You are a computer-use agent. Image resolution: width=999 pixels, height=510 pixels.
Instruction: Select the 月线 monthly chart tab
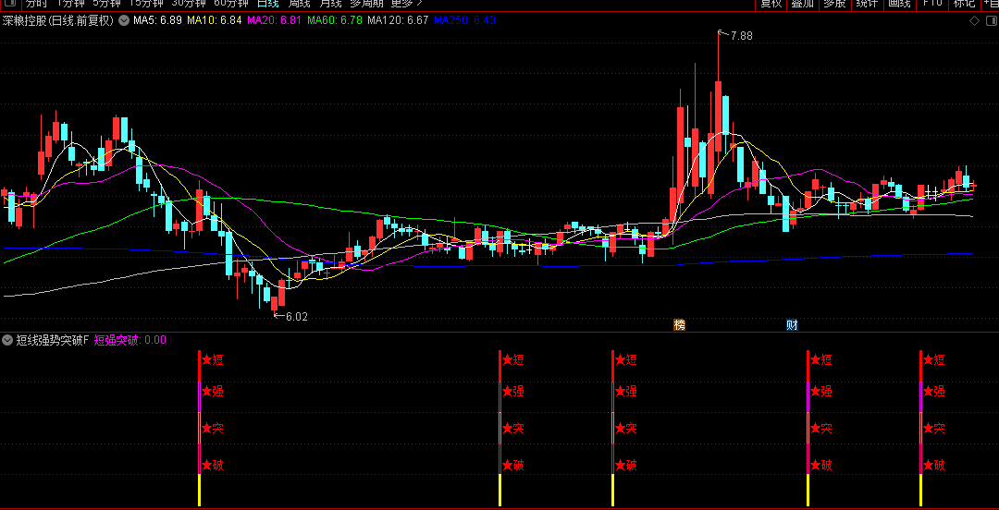point(330,3)
